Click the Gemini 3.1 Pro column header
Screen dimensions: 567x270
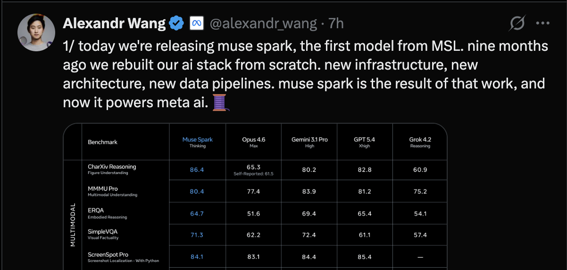coord(309,142)
